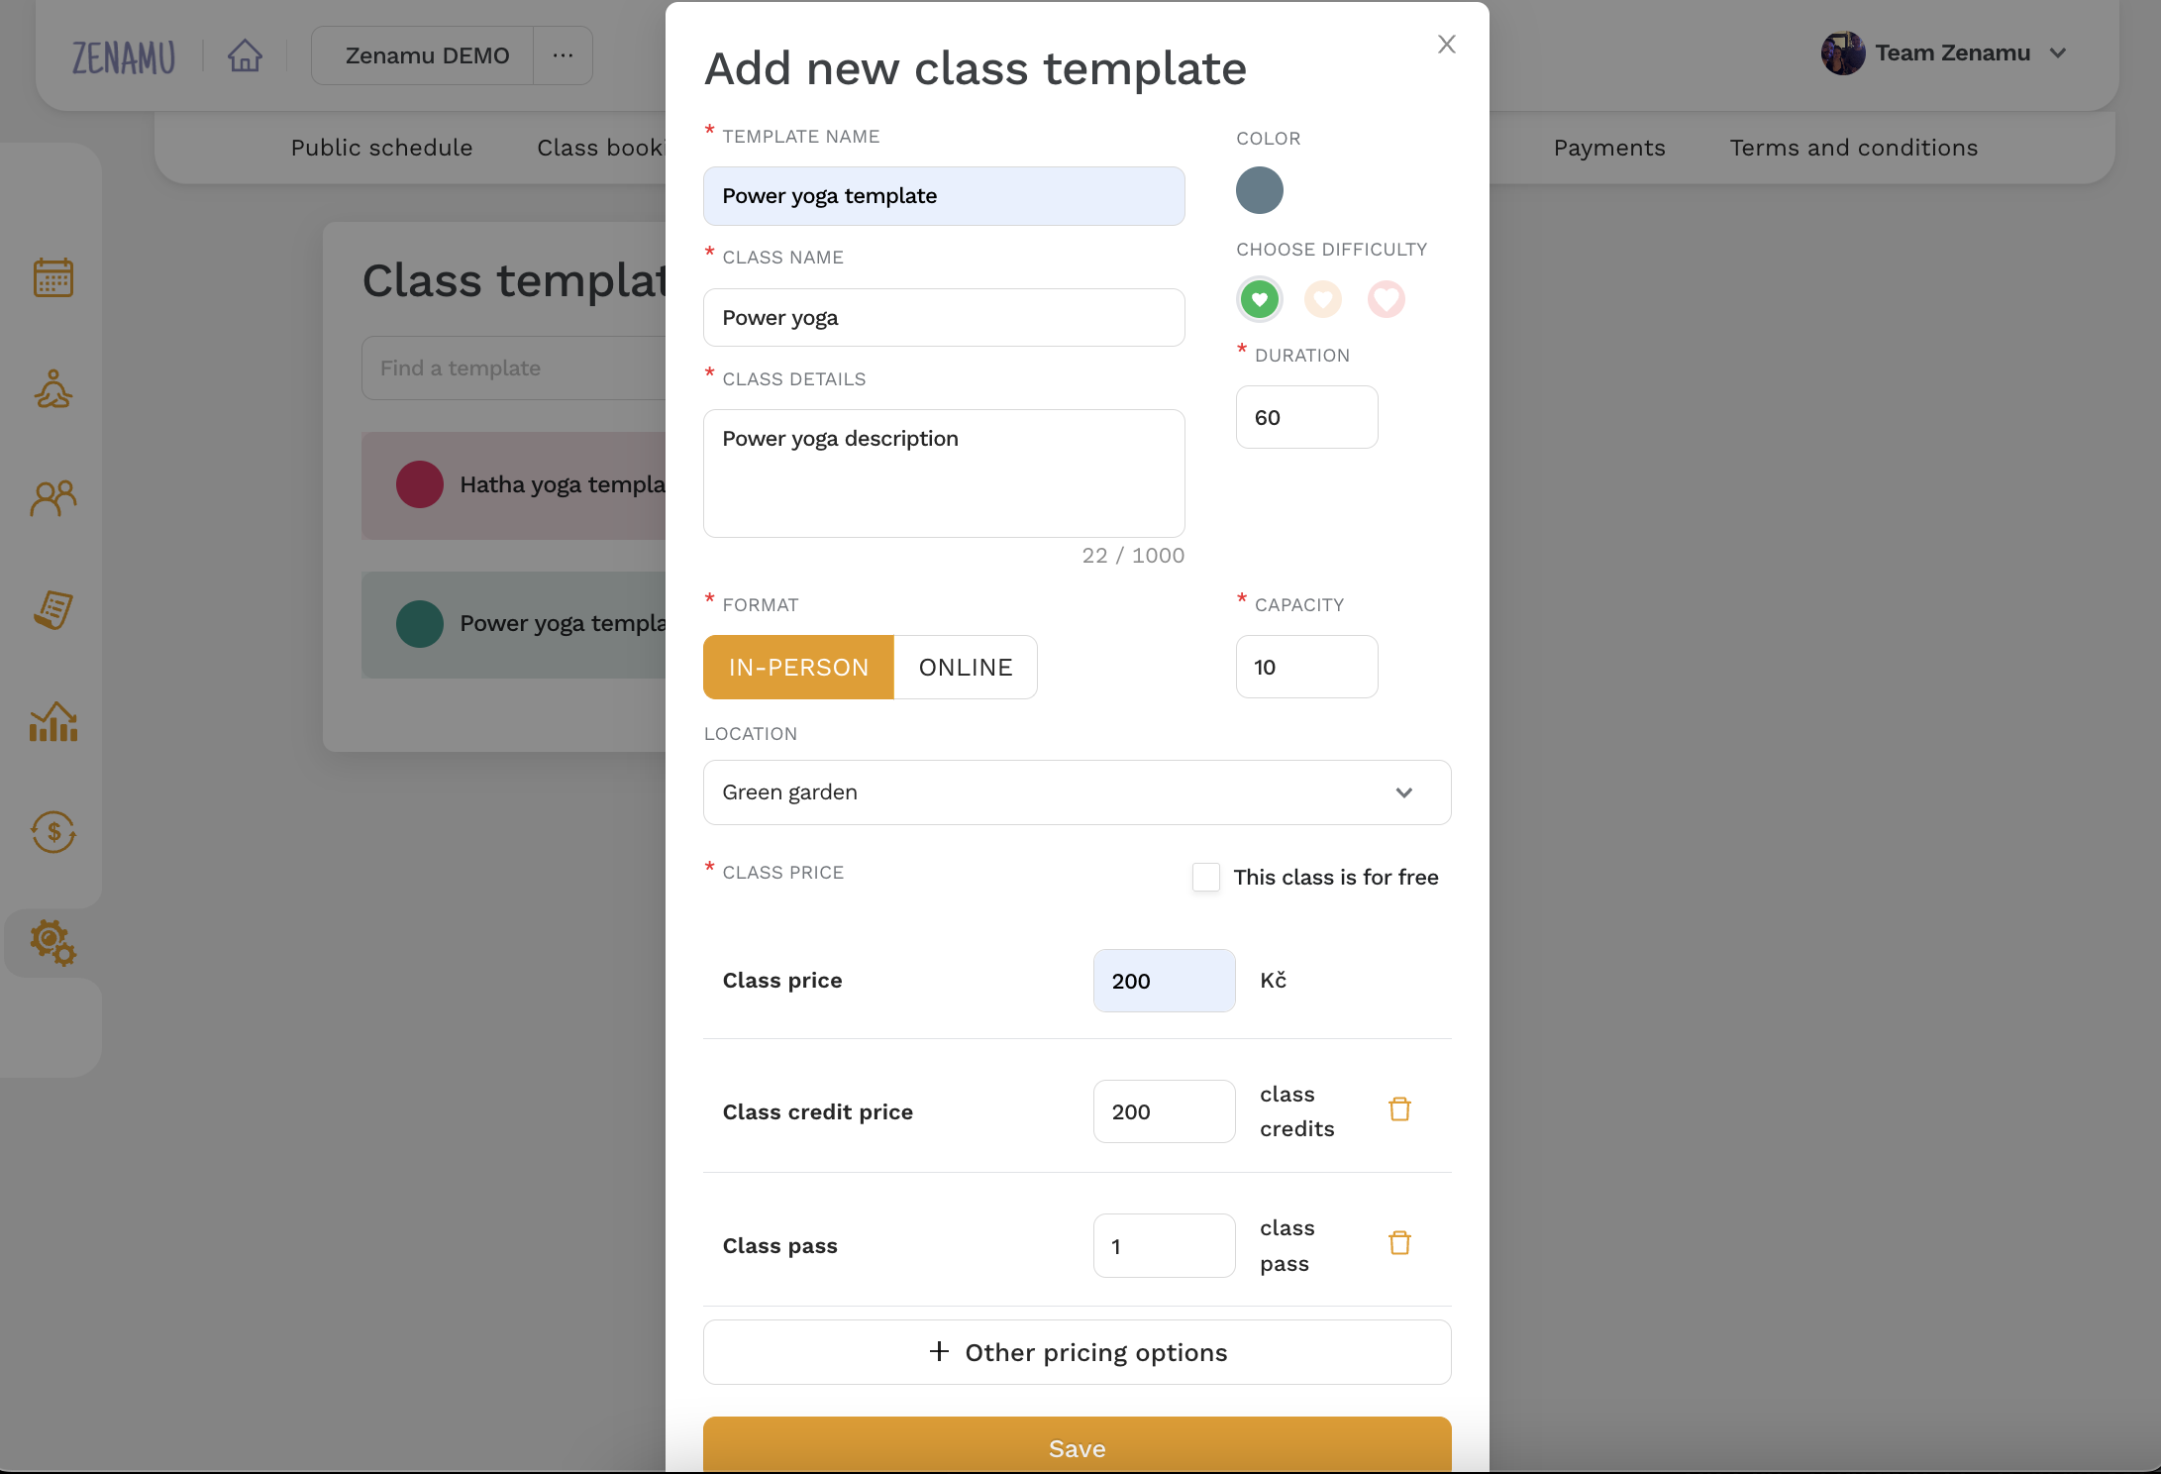Select the ONLINE format button
Viewport: 2161px width, 1474px height.
point(964,666)
